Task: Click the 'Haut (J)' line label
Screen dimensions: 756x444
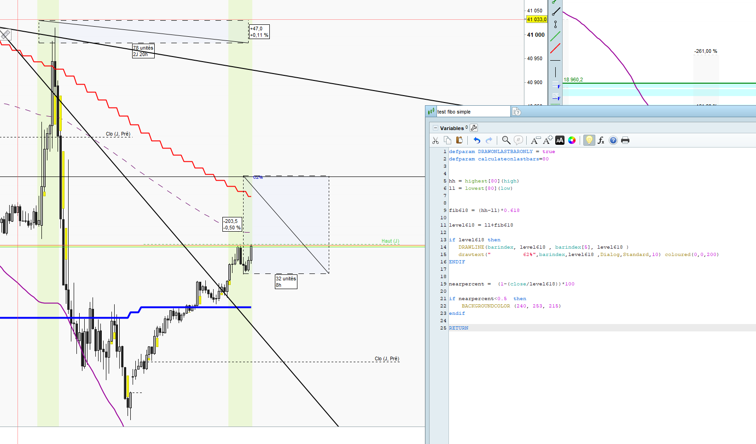Action: coord(390,241)
